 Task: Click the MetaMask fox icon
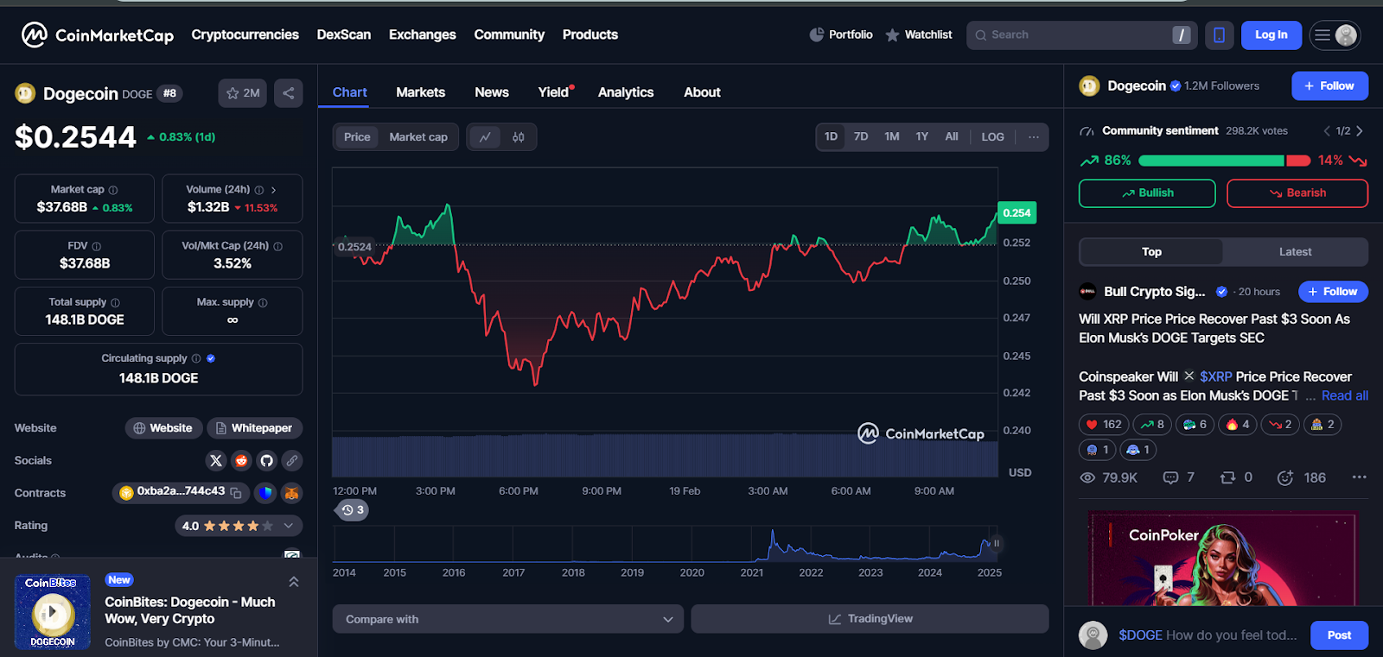[x=292, y=493]
